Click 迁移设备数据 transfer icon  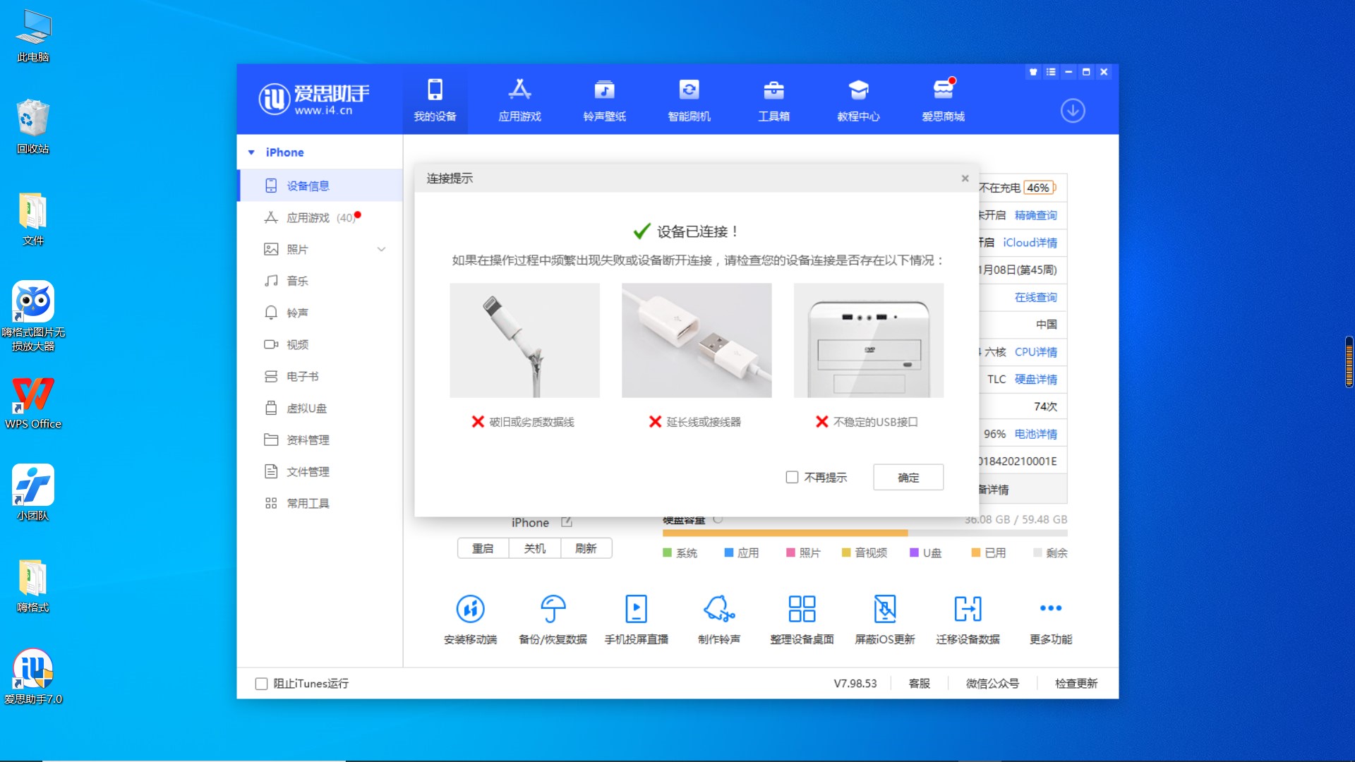(968, 609)
